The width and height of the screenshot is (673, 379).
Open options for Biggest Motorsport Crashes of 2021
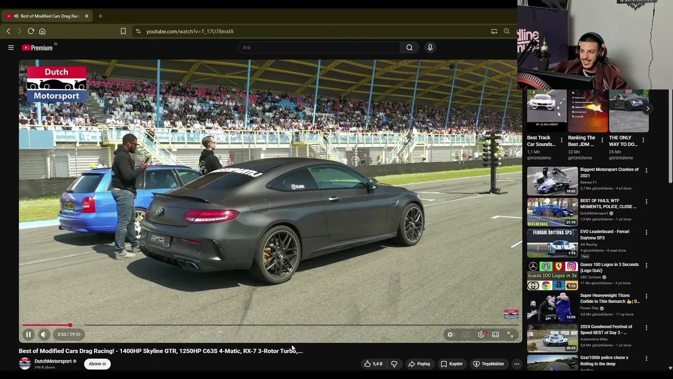646,171
